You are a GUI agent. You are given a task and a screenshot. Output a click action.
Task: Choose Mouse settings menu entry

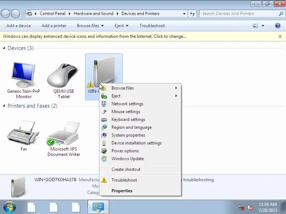click(x=140, y=112)
